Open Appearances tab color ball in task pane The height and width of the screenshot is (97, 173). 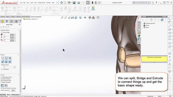point(139,36)
